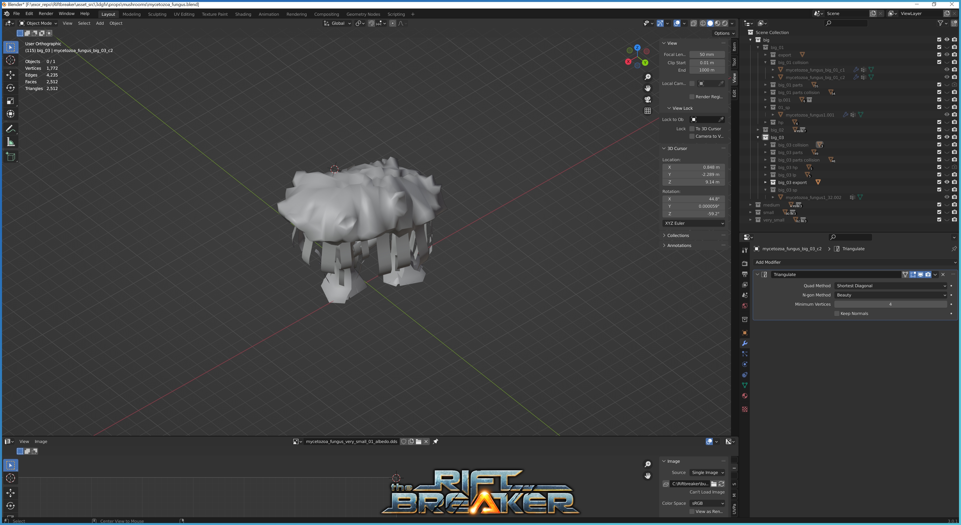This screenshot has height=525, width=961.
Task: Select the Scale tool in viewport toolbar
Action: (11, 100)
